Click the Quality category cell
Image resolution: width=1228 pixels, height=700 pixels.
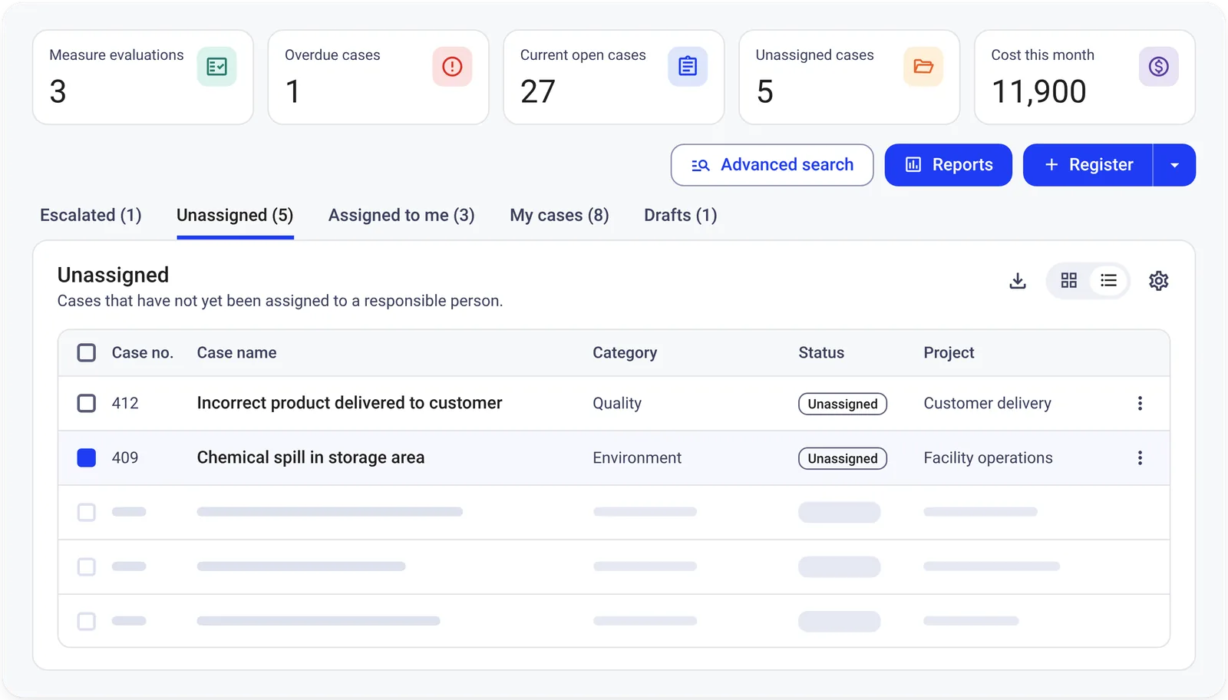click(617, 403)
